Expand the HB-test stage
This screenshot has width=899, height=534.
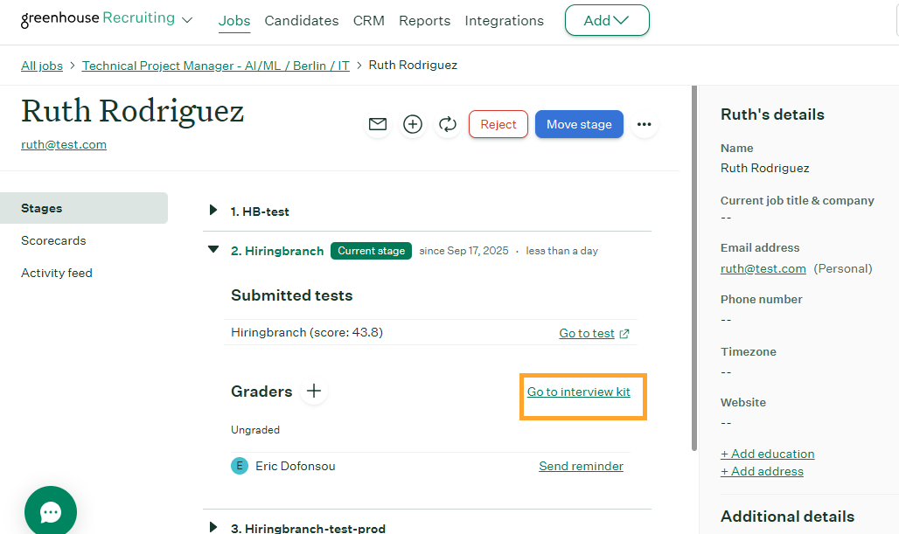213,211
